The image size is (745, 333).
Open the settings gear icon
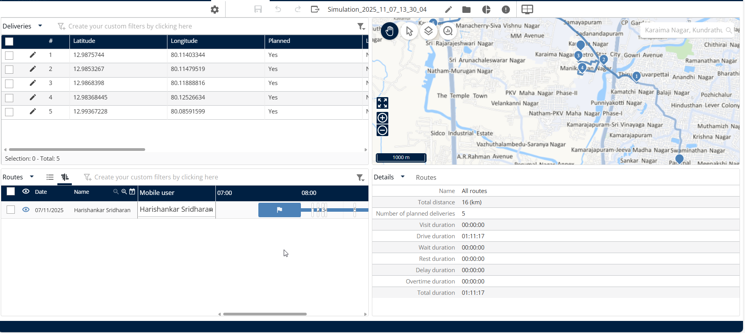pyautogui.click(x=215, y=9)
